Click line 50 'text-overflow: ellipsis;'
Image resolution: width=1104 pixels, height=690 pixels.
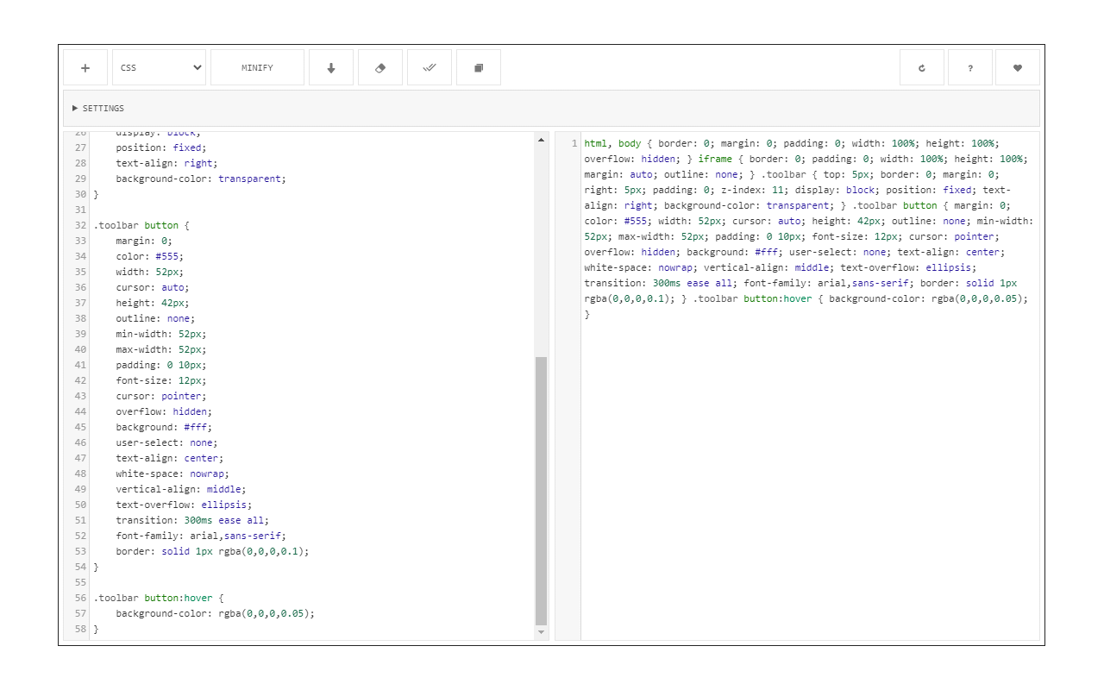click(185, 505)
